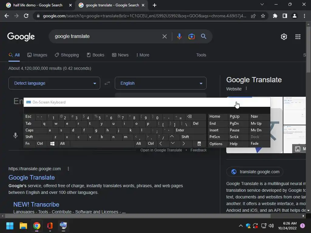This screenshot has width=311, height=233.
Task: Click the Google logo
Action: pyautogui.click(x=21, y=37)
